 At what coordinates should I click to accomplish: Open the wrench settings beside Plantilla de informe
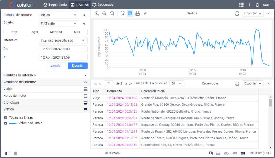[x=84, y=15]
